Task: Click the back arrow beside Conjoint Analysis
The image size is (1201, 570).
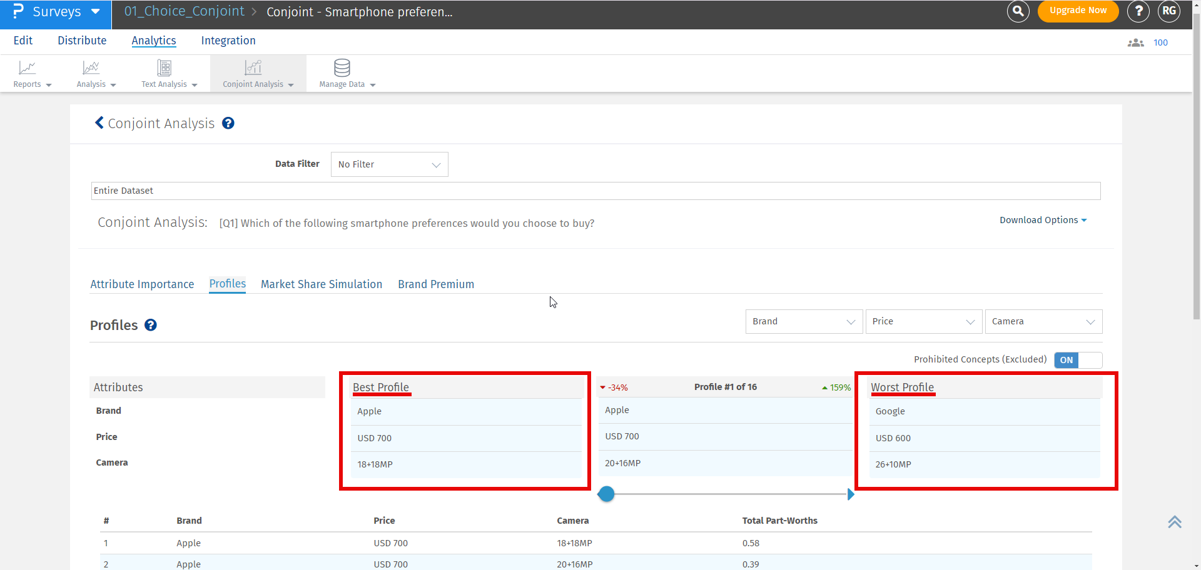Action: (x=99, y=123)
